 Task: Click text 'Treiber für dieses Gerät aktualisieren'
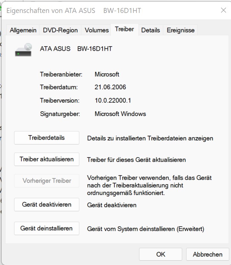coord(136,160)
